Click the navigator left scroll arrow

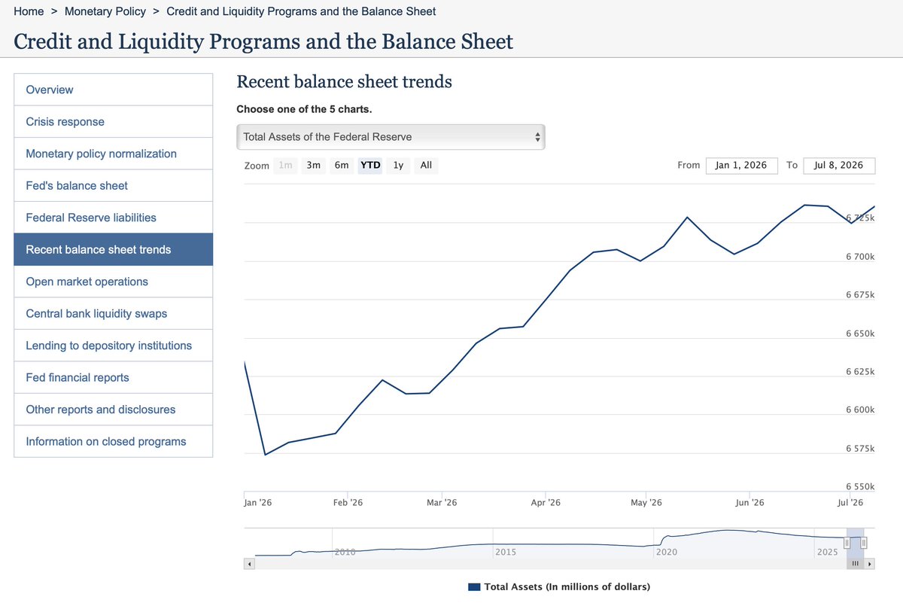tap(250, 564)
